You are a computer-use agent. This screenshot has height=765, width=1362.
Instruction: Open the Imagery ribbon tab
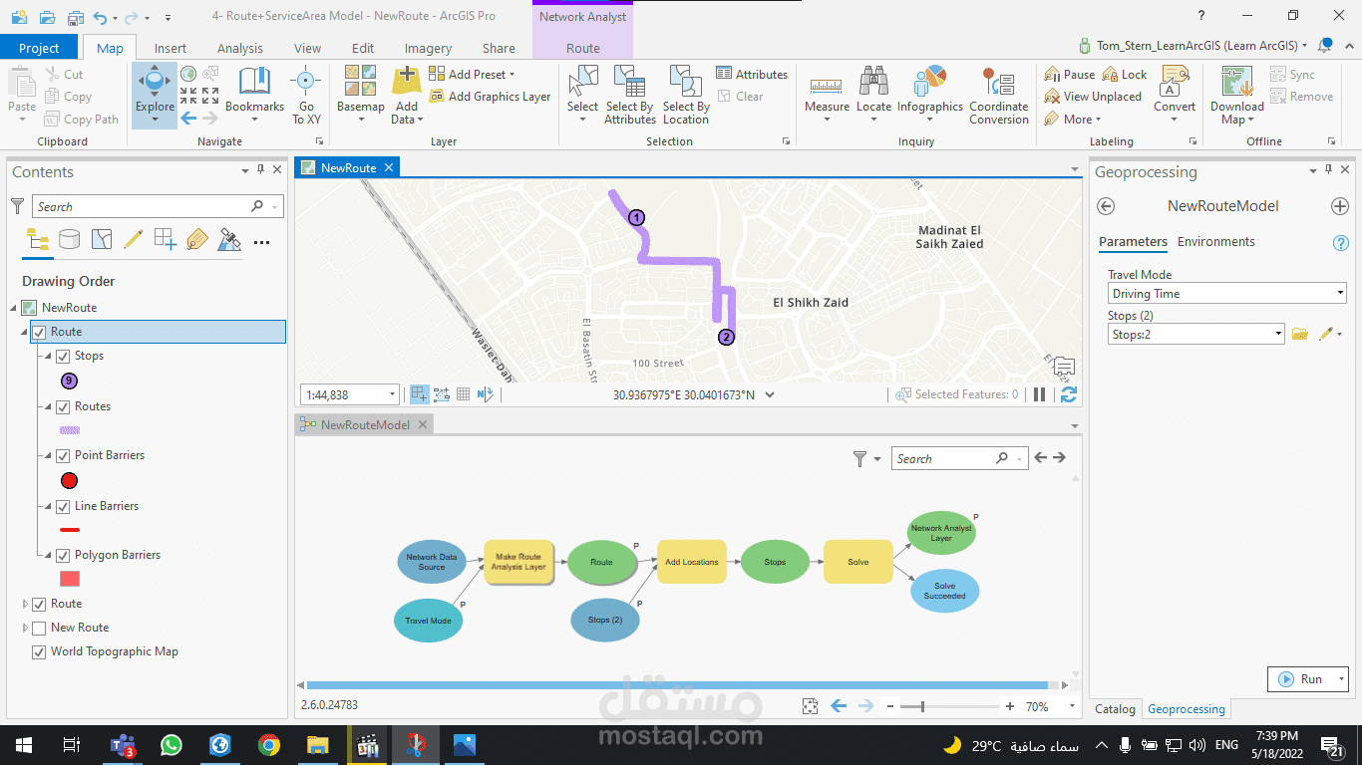point(428,48)
